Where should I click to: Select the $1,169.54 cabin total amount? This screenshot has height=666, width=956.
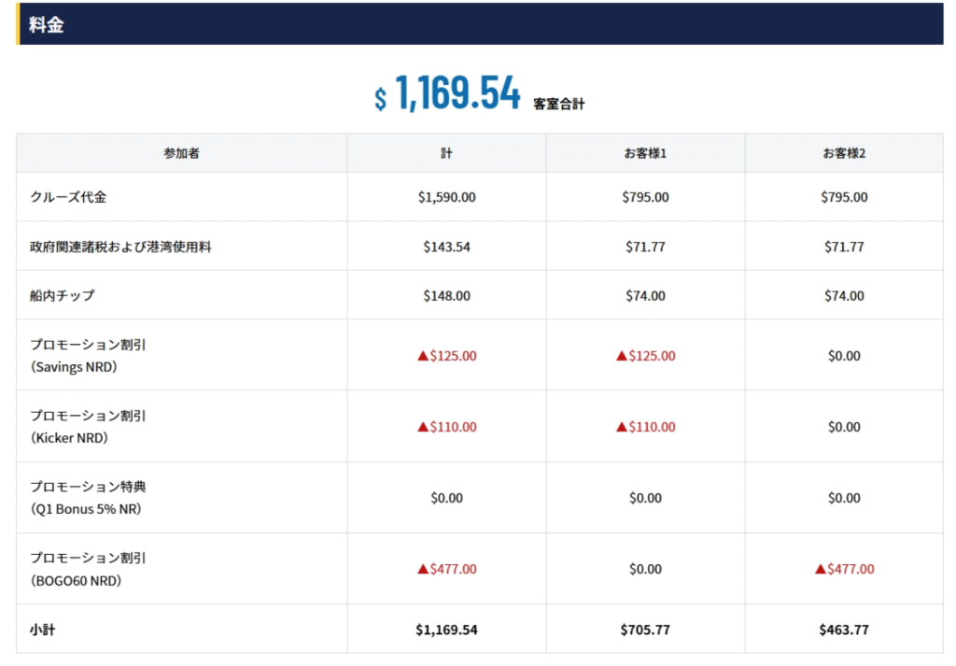[x=447, y=93]
